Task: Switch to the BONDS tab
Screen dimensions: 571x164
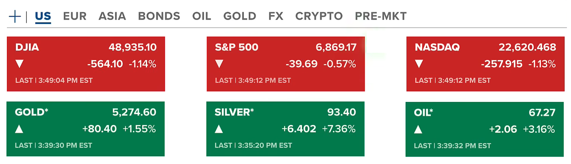Action: pyautogui.click(x=159, y=16)
